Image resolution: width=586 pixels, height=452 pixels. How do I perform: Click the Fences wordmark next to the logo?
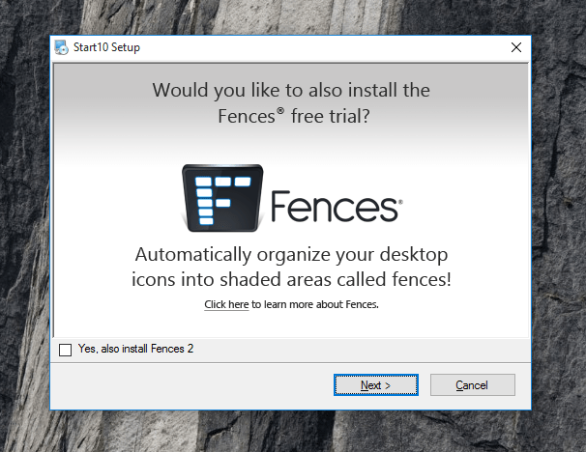336,206
